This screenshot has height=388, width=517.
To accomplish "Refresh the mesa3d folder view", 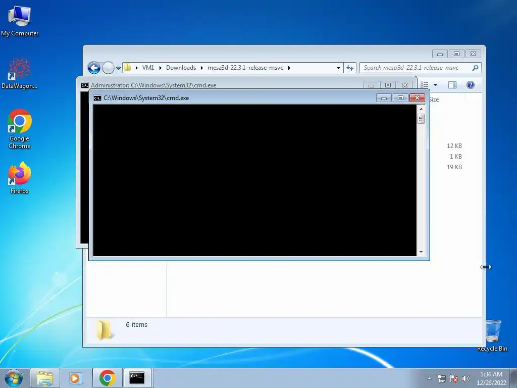I will click(x=350, y=68).
